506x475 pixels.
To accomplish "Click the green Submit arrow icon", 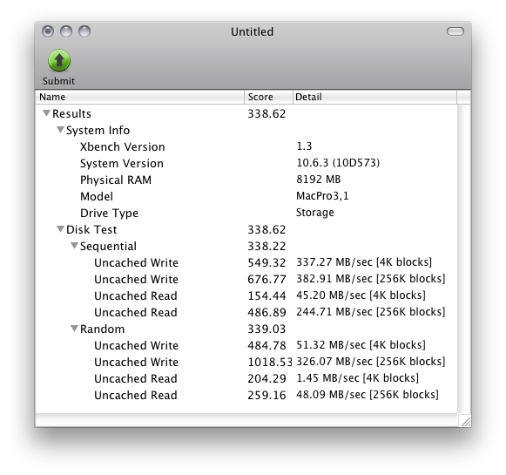I will tap(59, 60).
